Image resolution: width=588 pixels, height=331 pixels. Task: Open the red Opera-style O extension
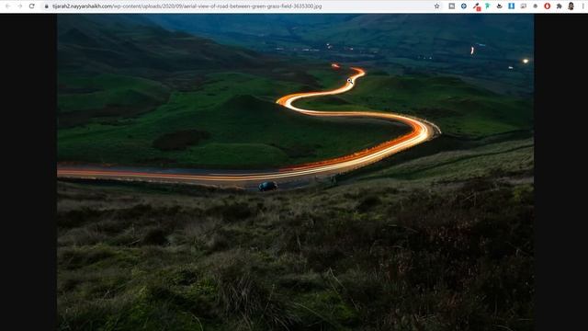[548, 6]
